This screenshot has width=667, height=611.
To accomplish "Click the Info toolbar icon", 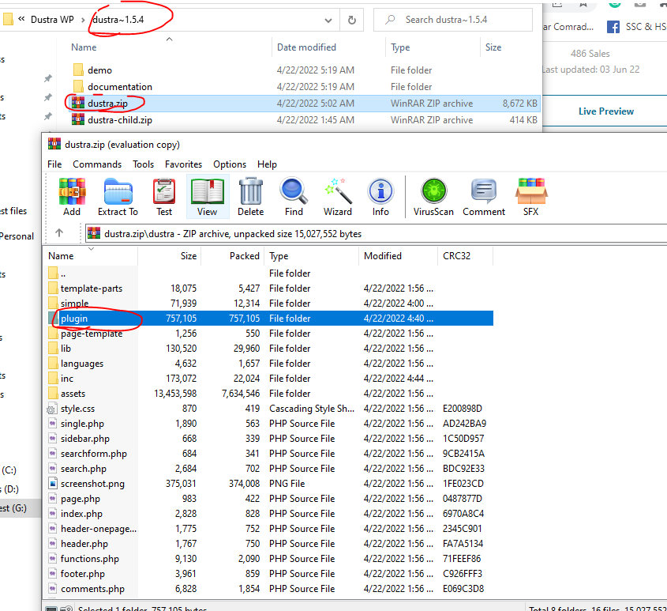I will [x=380, y=197].
